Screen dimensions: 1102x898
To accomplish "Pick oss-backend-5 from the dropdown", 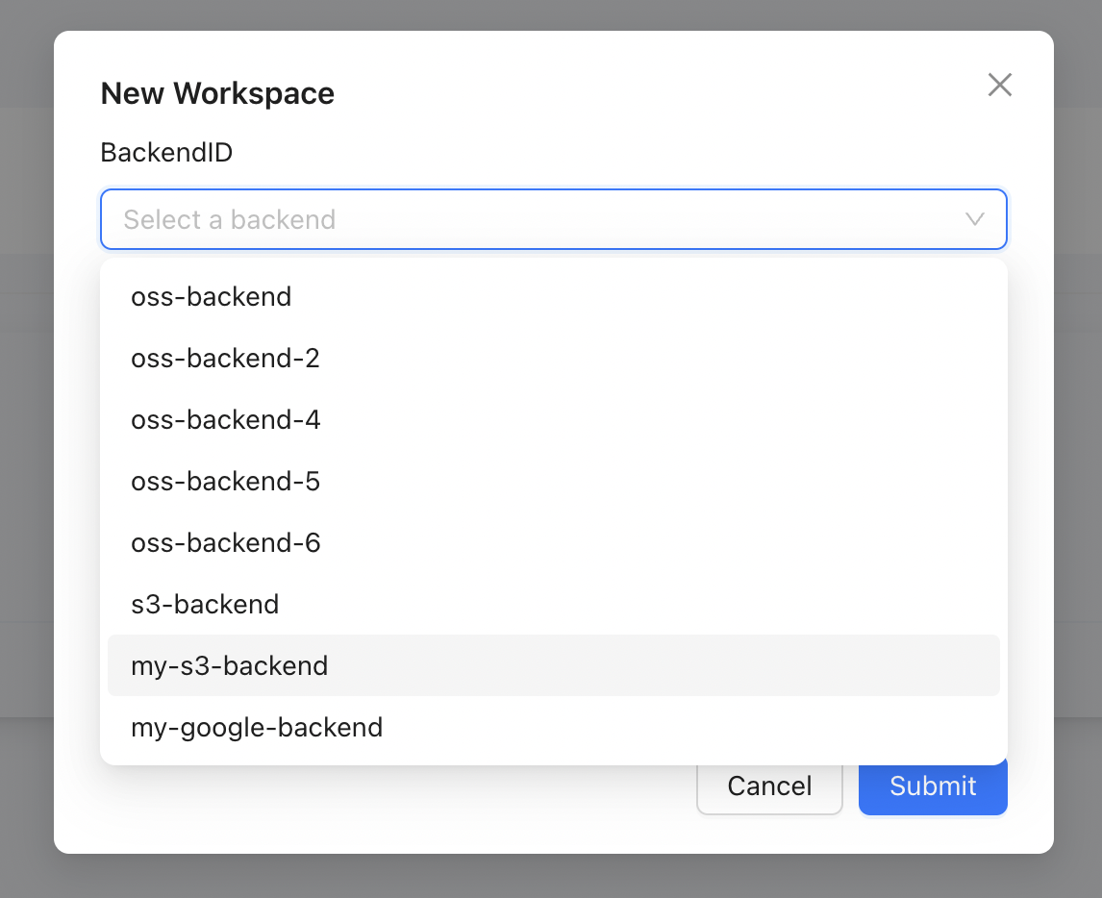I will pos(225,481).
